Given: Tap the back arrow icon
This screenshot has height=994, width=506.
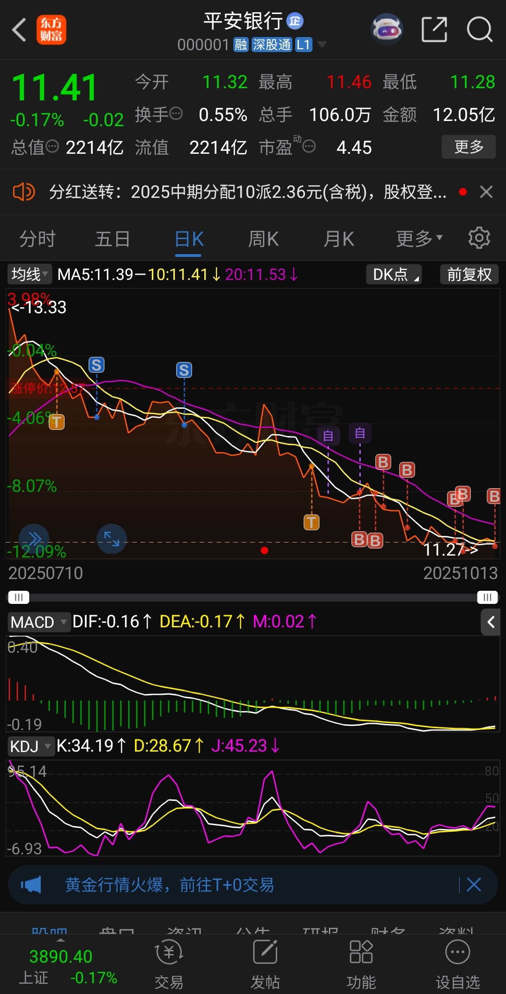Looking at the screenshot, I should (19, 30).
